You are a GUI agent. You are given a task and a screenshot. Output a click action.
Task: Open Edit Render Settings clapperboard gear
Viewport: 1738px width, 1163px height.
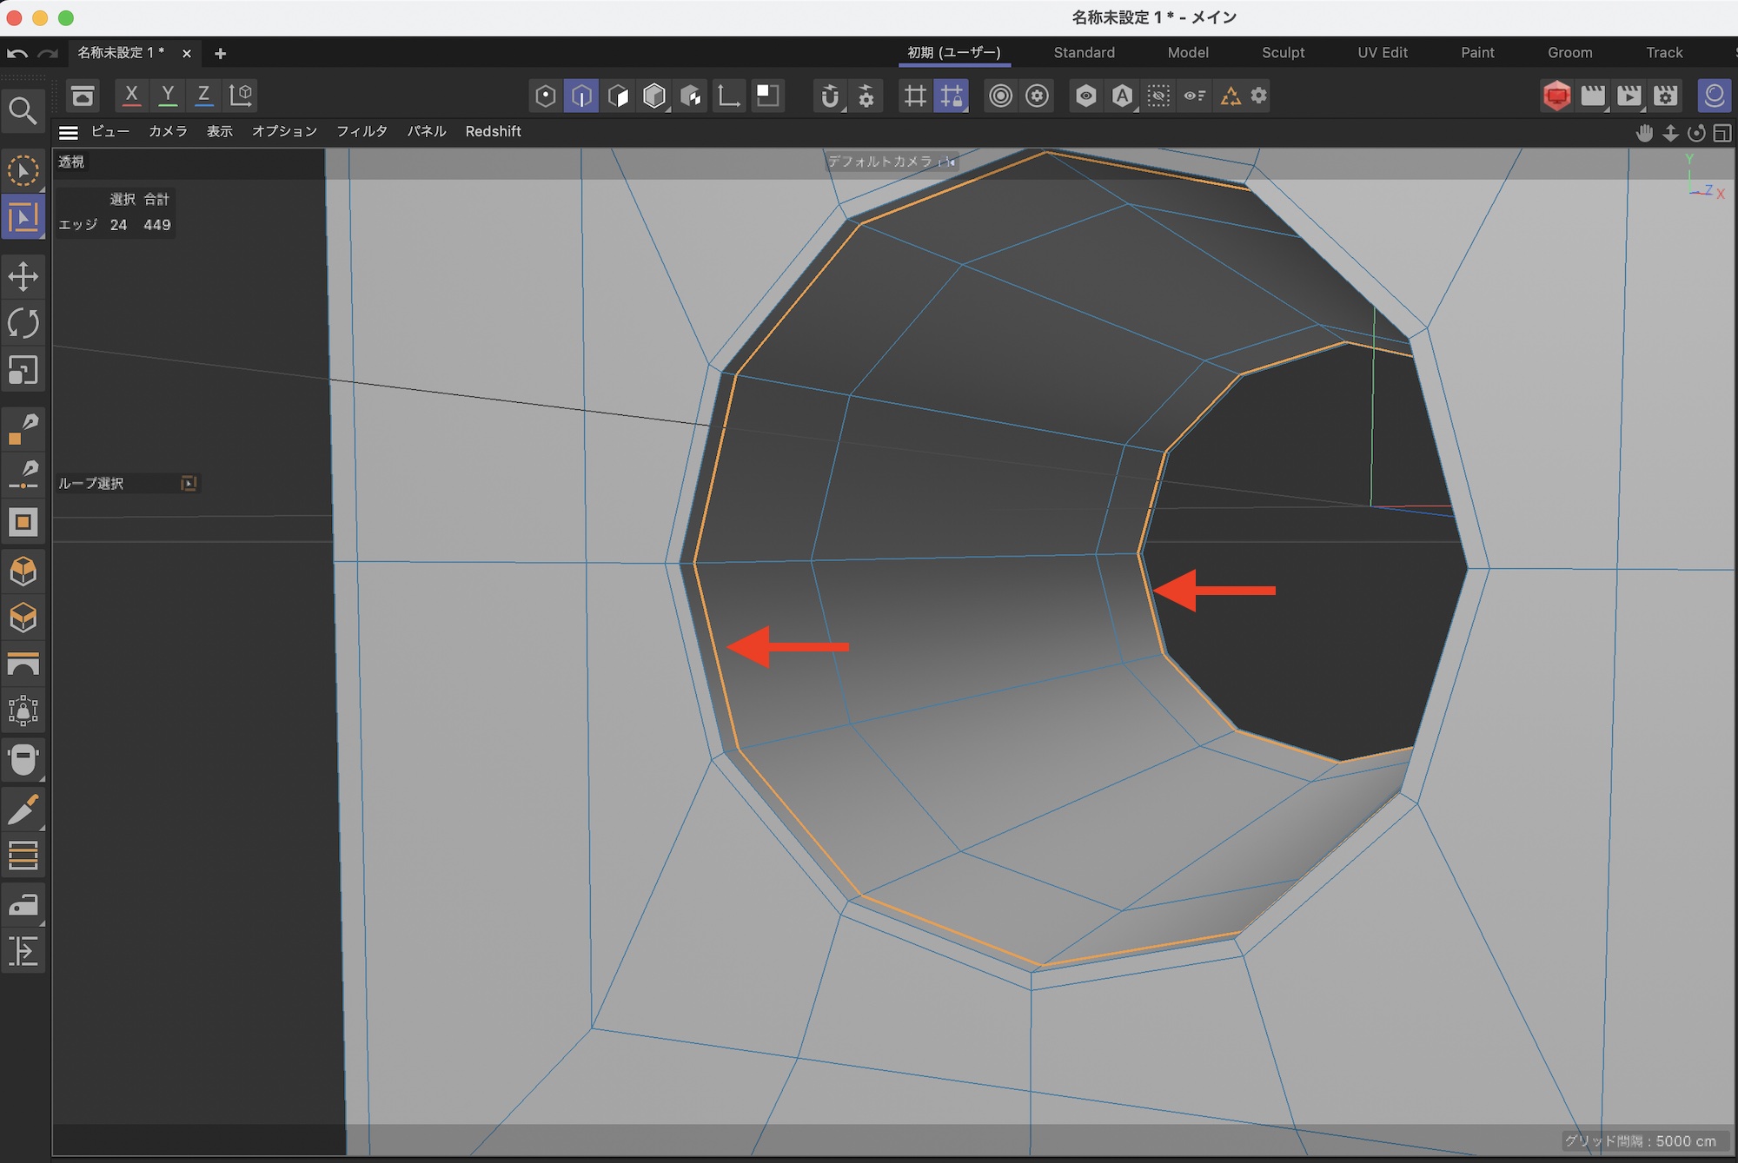(1666, 96)
